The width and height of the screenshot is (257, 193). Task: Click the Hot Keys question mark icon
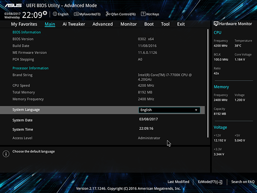143,14
